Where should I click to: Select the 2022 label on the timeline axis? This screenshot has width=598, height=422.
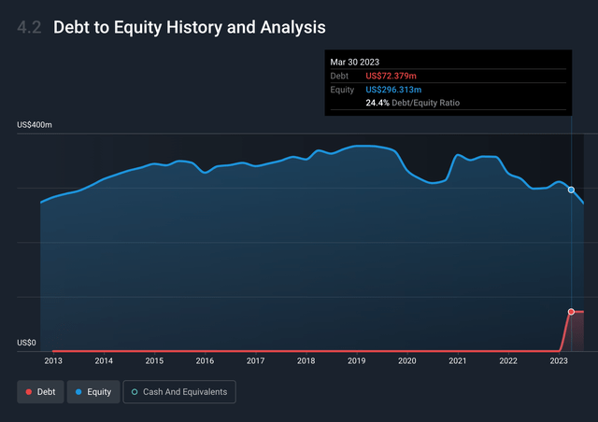point(507,360)
